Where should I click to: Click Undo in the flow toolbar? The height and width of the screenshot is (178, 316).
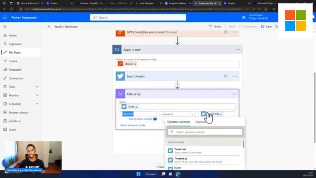coord(215,26)
